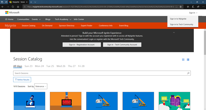206x110 pixels.
Task: Click the share page icon
Action: [x=198, y=7]
